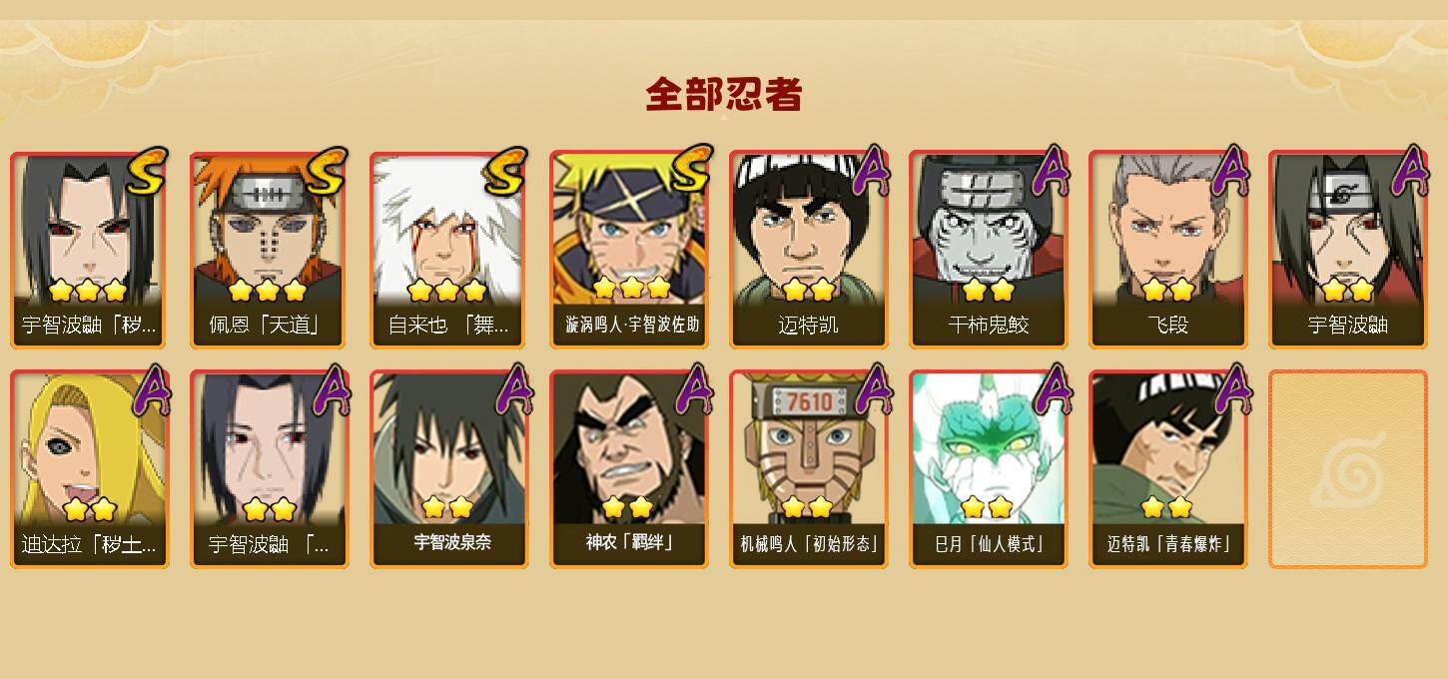Select the blonde 迪达拉「秽土...」 ninja card
The height and width of the screenshot is (679, 1448).
pos(89,469)
